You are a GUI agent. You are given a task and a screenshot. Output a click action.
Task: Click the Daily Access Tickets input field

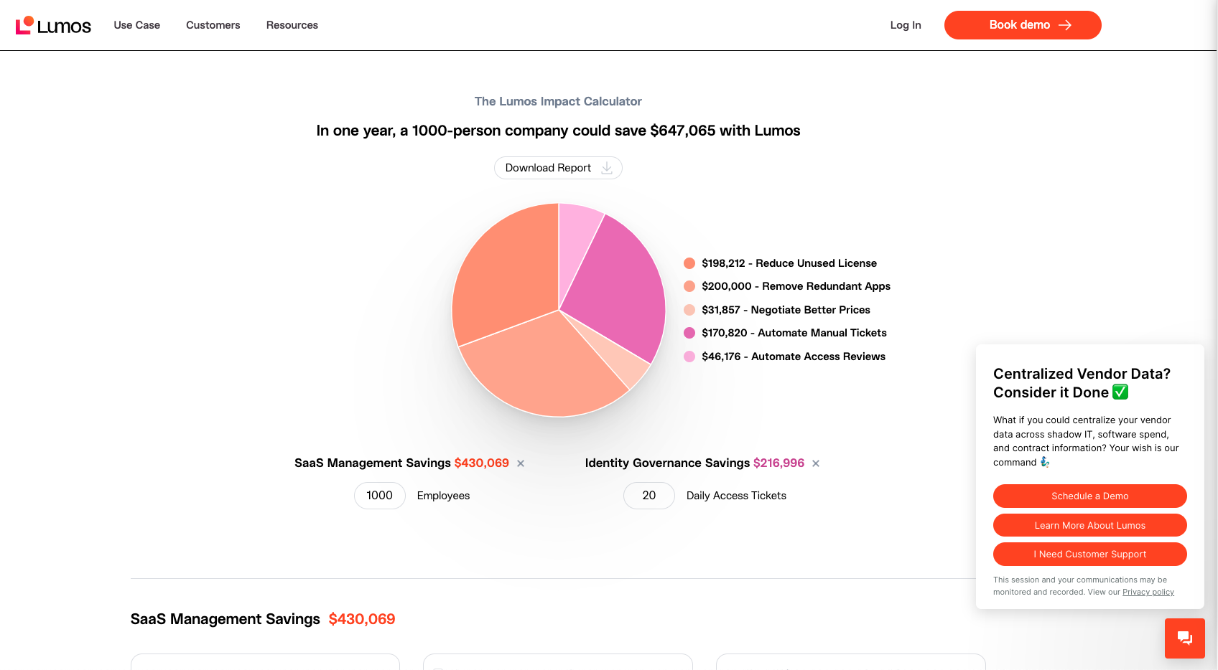pos(649,496)
